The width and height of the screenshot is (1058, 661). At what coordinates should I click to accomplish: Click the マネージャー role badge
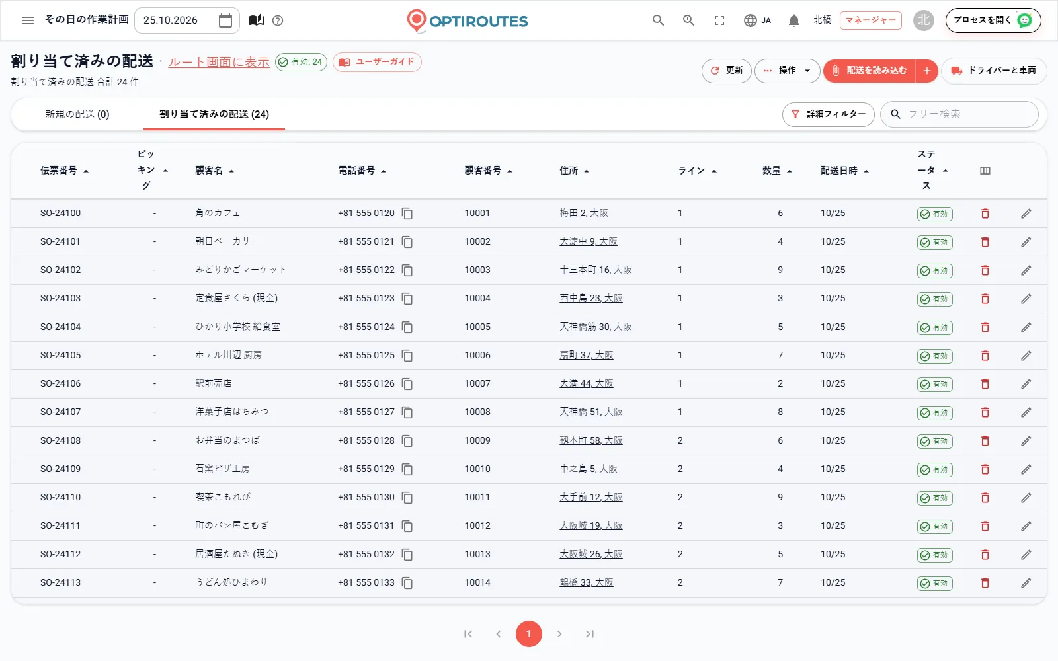[871, 20]
